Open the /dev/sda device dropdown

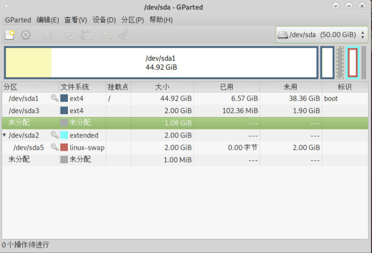tap(322, 35)
